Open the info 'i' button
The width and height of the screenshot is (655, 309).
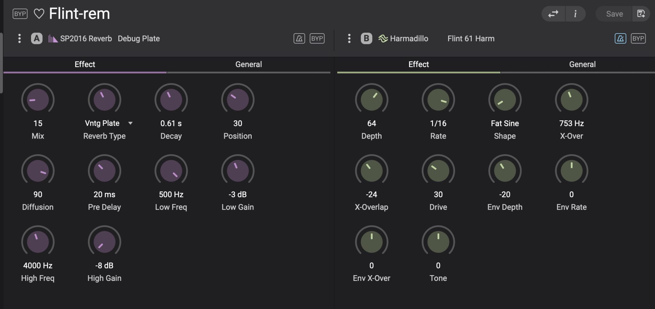[575, 14]
